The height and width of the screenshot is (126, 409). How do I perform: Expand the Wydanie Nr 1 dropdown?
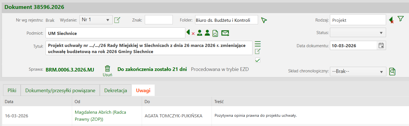click(x=96, y=20)
